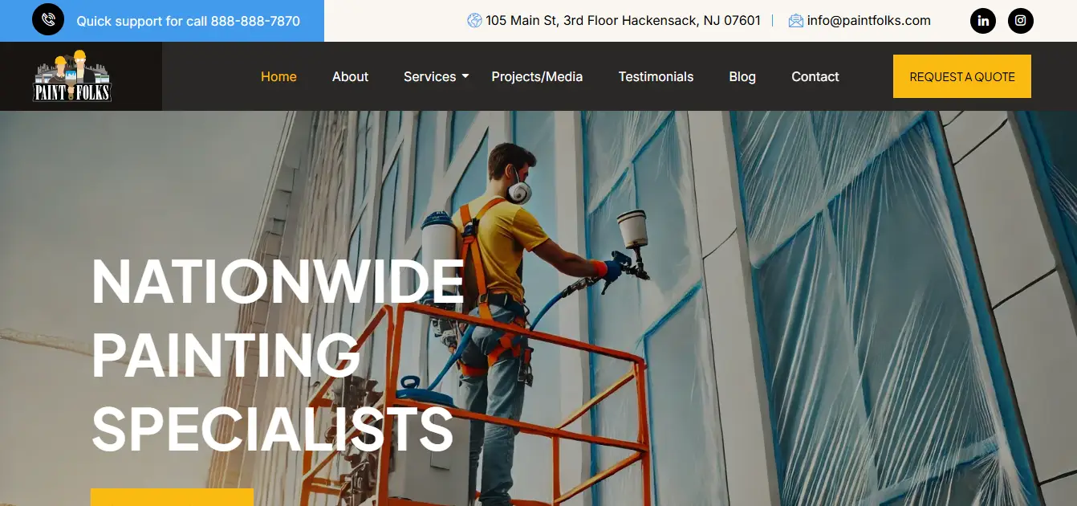Viewport: 1077px width, 506px height.
Task: Call the 888-888-7870 support number
Action: (x=255, y=21)
